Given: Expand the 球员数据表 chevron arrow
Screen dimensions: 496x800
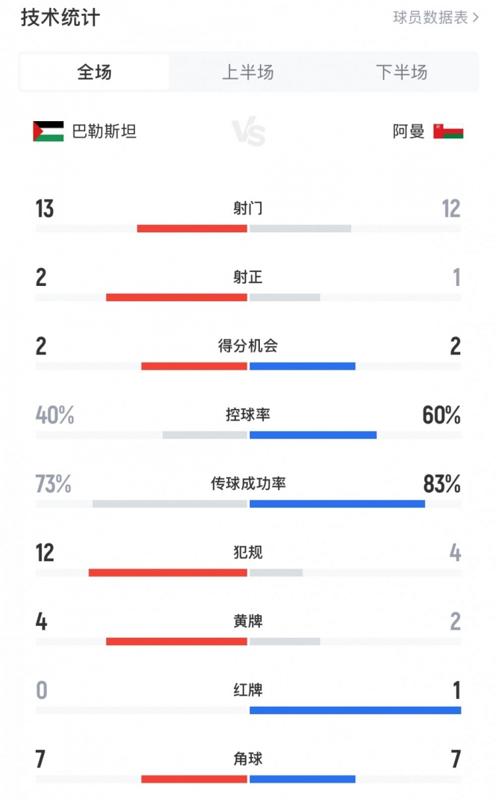Looking at the screenshot, I should pos(476,18).
